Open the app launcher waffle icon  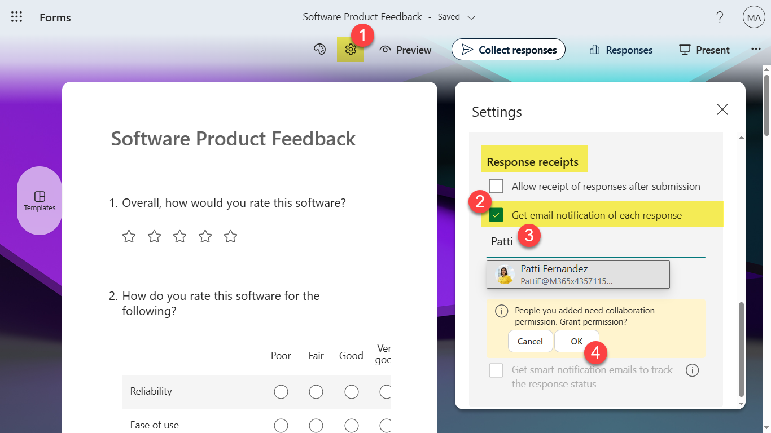(x=17, y=17)
